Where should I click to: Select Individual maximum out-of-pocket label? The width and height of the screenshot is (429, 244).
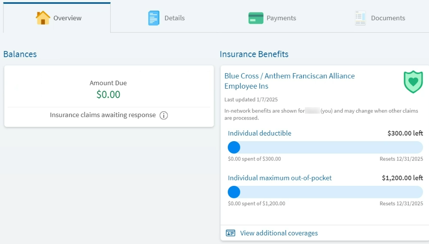280,178
